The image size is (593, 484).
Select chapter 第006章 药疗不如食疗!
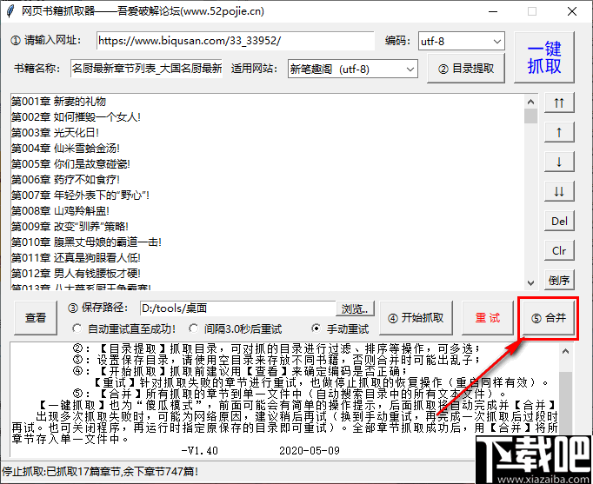tap(66, 180)
